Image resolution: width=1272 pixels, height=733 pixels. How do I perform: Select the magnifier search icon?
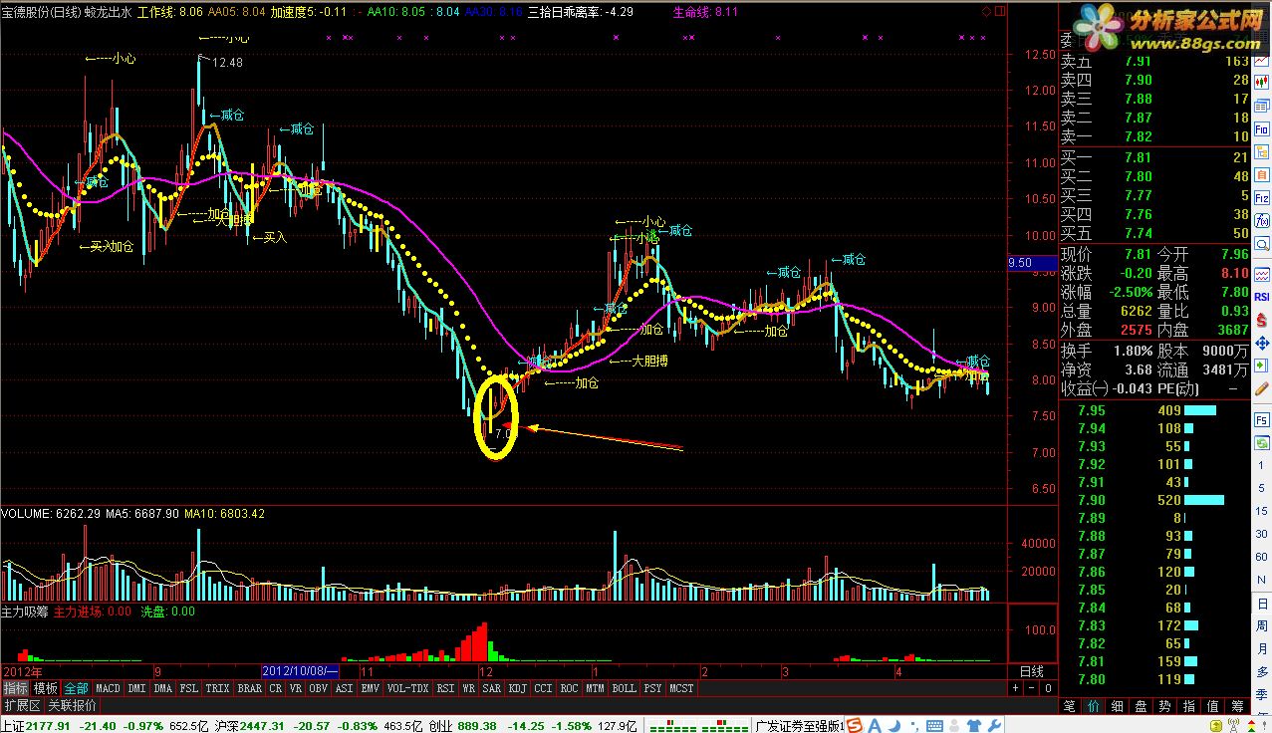pyautogui.click(x=1261, y=244)
